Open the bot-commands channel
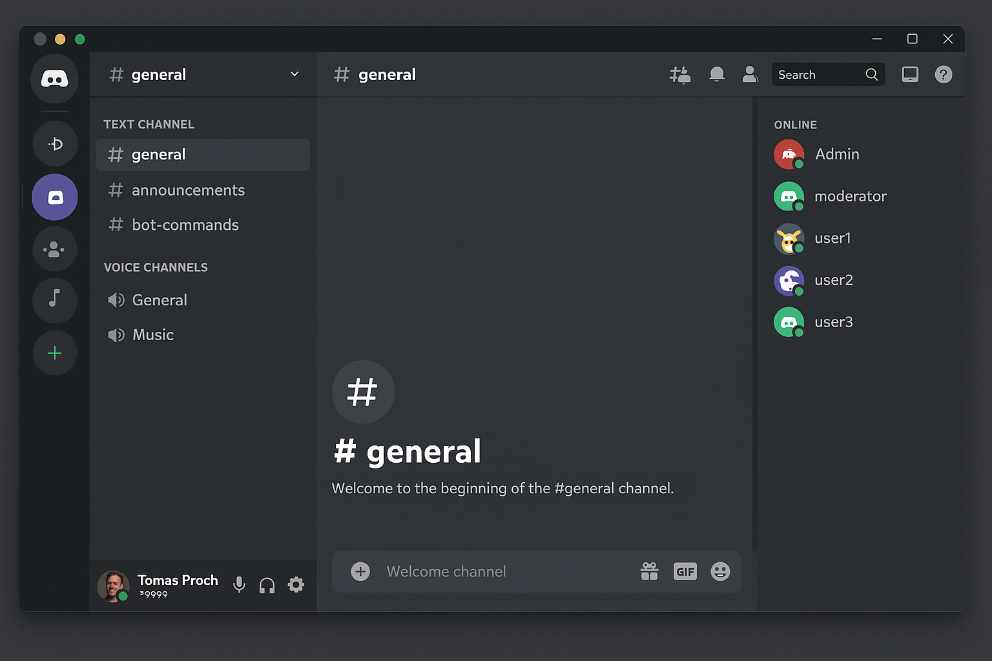 (x=185, y=225)
